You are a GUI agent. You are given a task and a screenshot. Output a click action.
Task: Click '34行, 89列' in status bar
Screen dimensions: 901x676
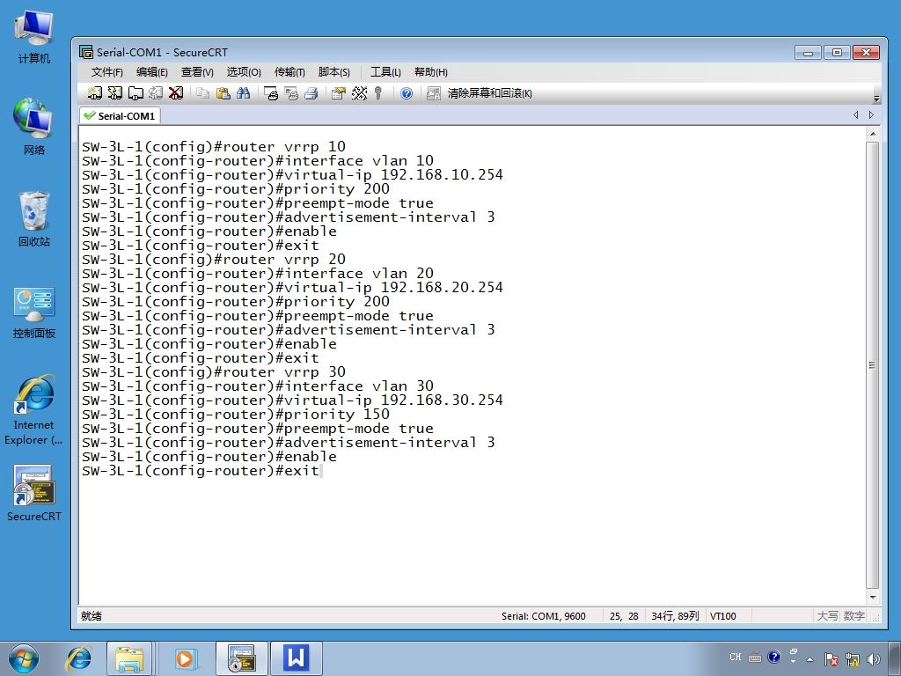pos(675,616)
